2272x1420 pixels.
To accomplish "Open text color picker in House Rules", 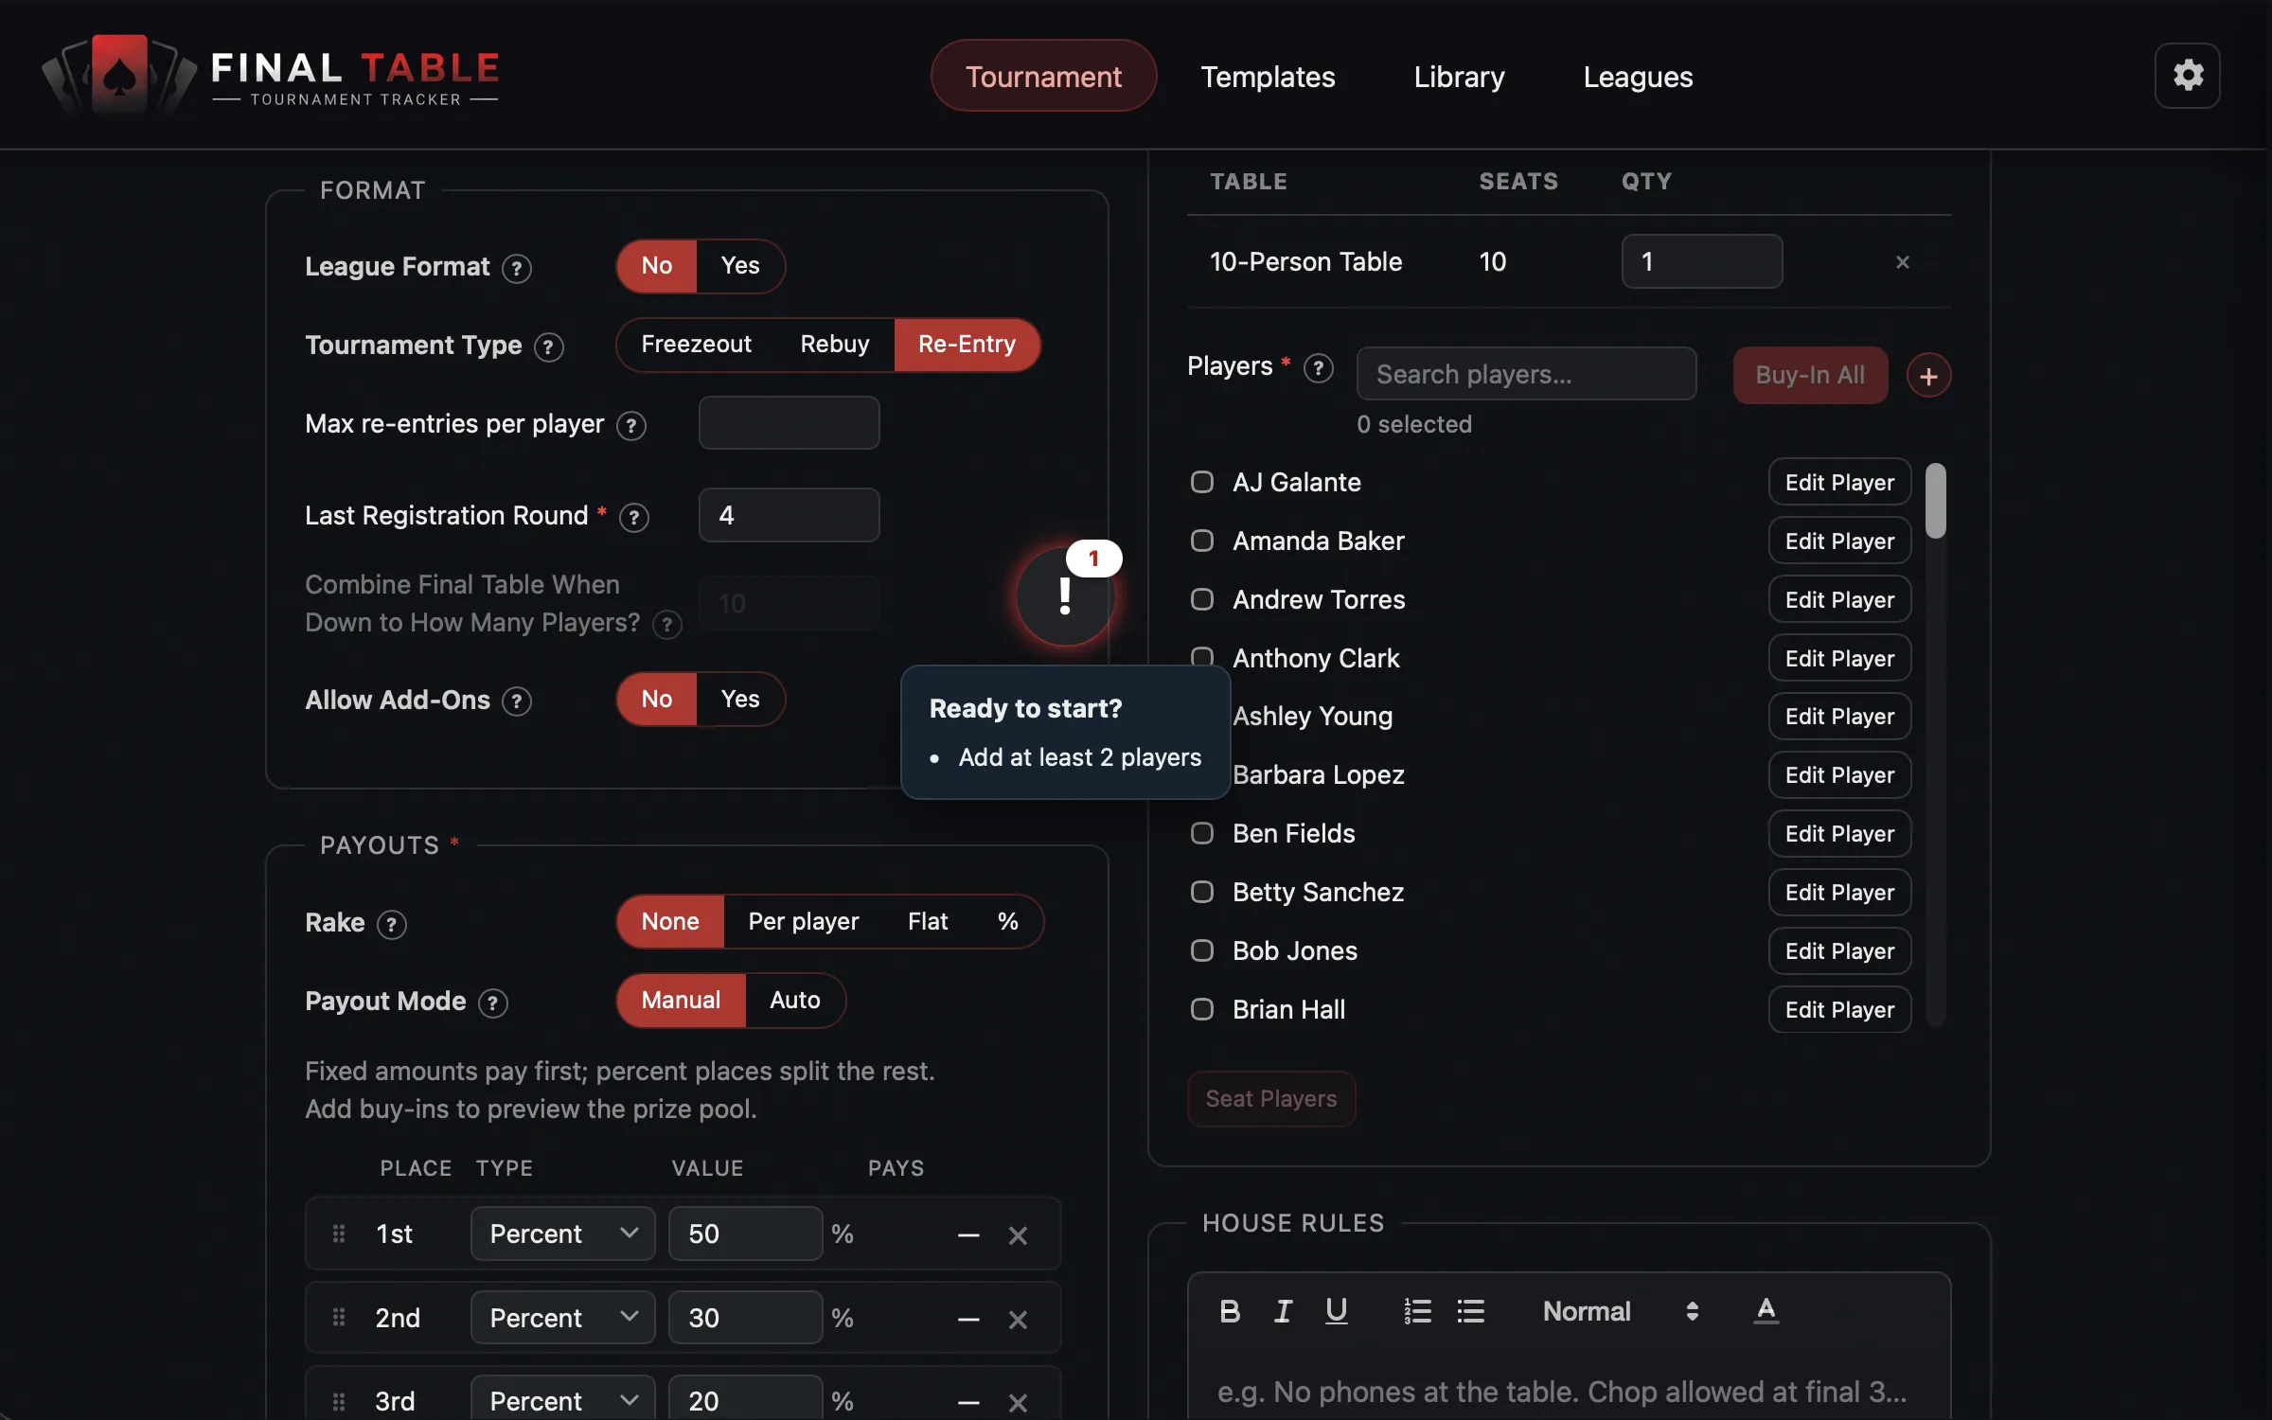I will pyautogui.click(x=1766, y=1311).
